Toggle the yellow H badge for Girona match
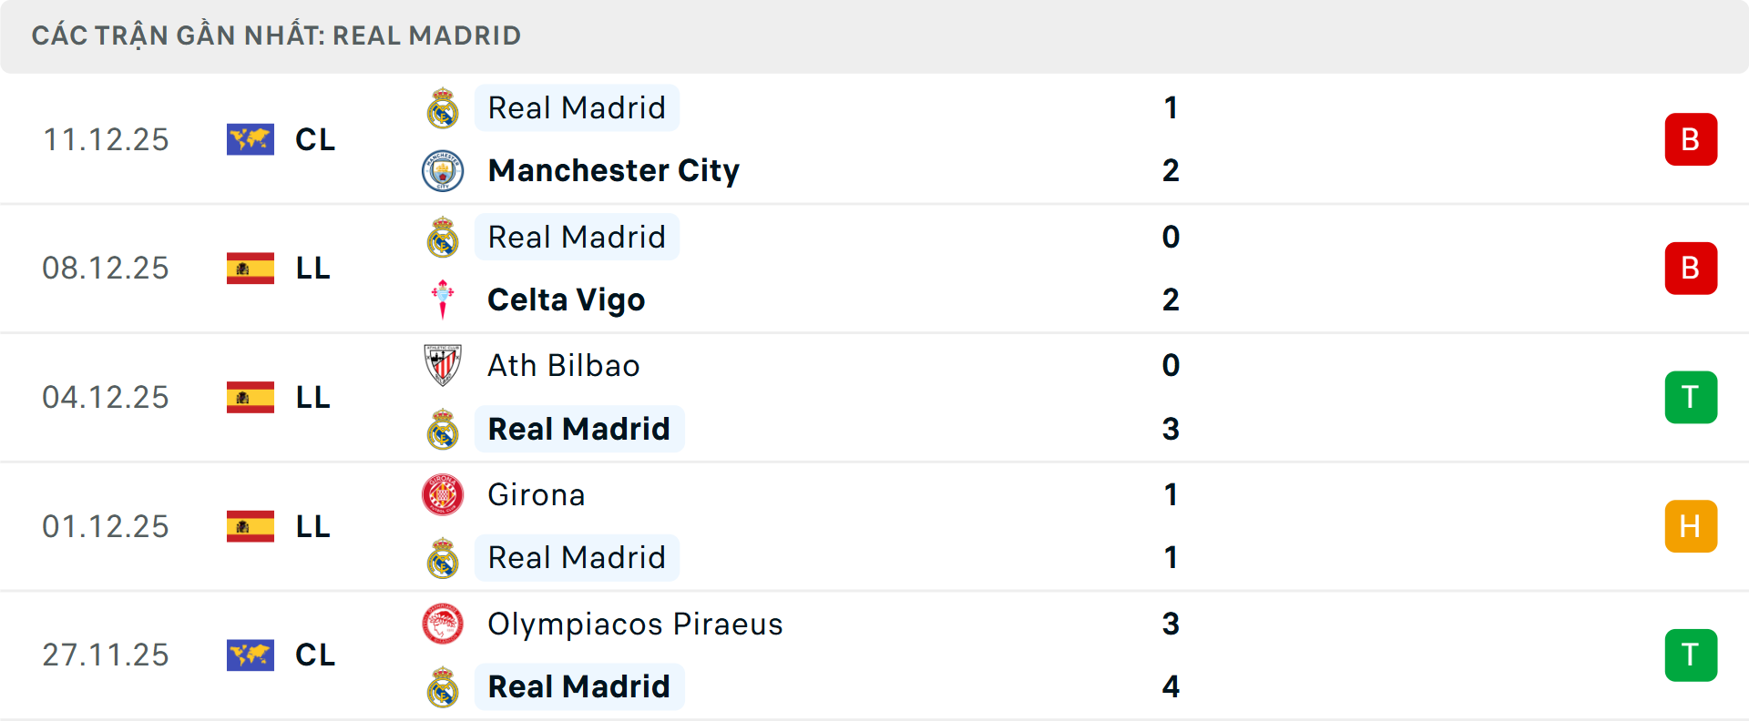Viewport: 1749px width, 721px height. [x=1692, y=526]
